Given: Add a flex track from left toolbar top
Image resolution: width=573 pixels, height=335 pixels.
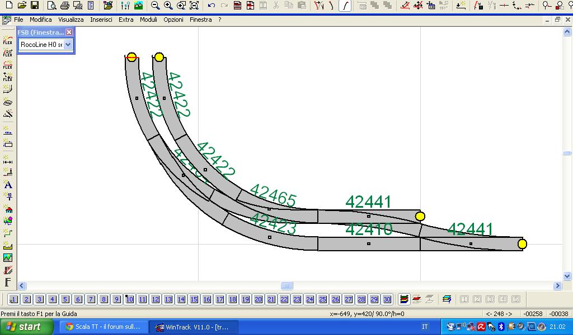Looking at the screenshot, I should 8,40.
